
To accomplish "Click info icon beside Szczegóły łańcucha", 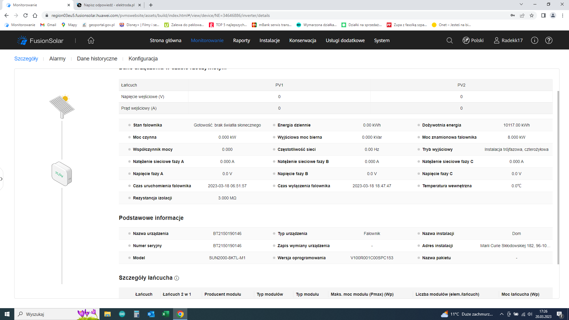I will 177,278.
